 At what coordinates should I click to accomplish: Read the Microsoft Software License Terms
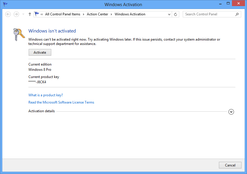(x=61, y=102)
